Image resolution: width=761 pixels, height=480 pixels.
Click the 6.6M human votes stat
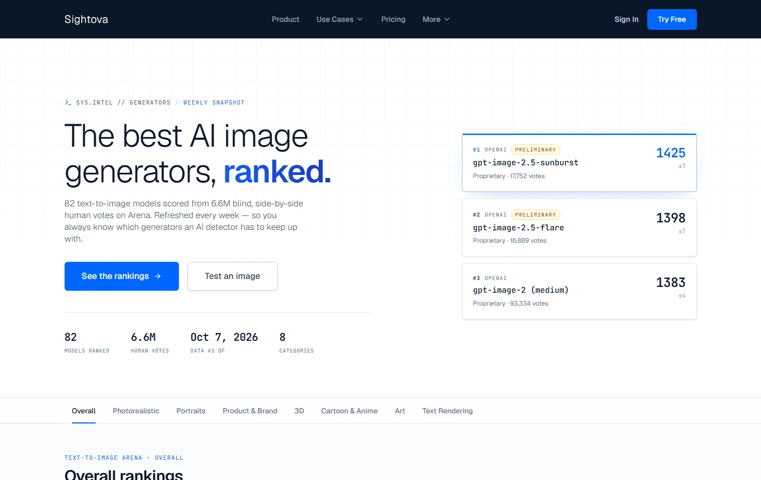pos(150,342)
